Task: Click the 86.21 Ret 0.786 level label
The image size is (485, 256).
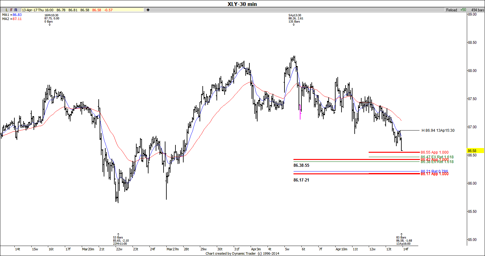Action: 434,172
